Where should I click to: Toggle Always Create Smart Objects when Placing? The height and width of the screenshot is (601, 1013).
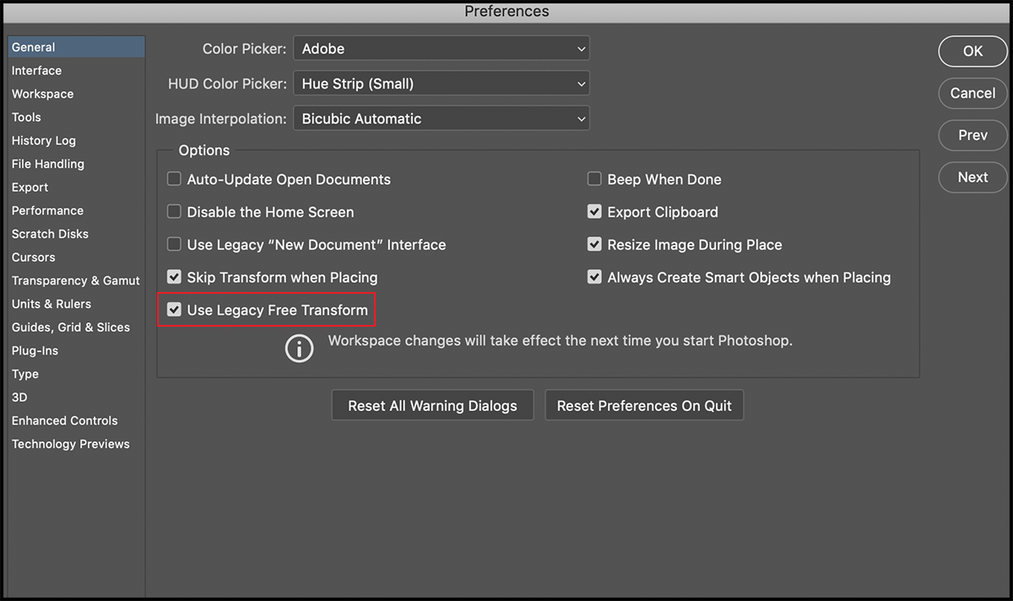pyautogui.click(x=594, y=277)
